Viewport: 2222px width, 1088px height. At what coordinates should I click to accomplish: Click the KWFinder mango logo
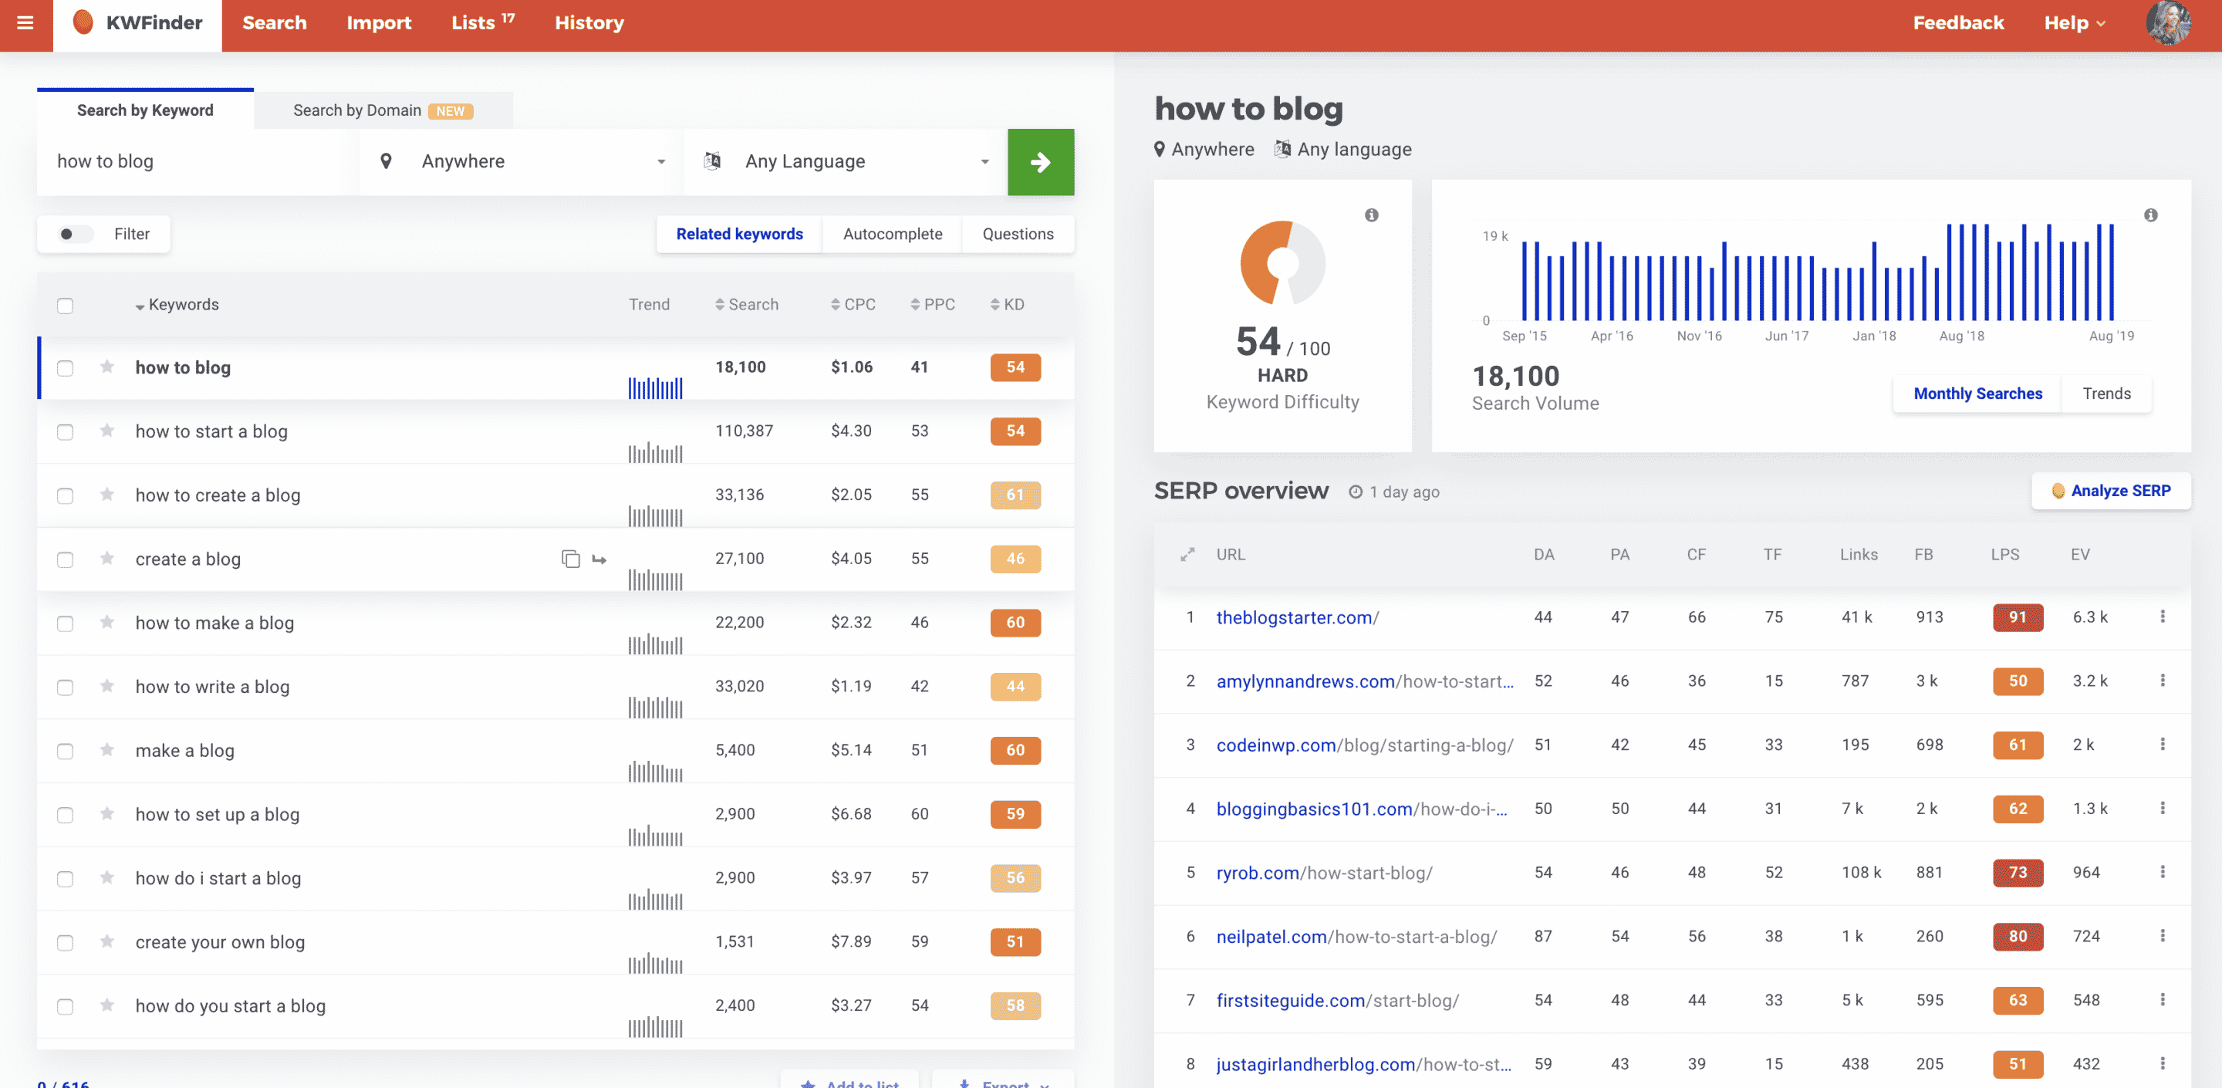83,22
